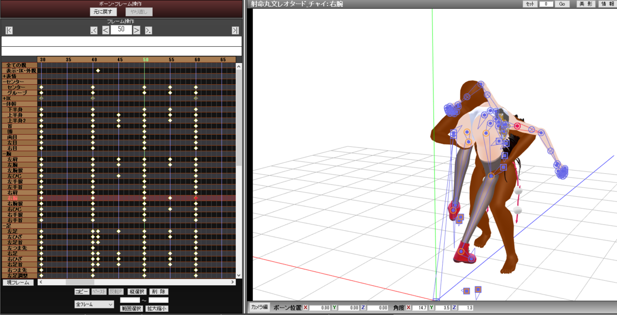The height and width of the screenshot is (315, 617).
Task: Click the やり直し redo button
Action: coord(139,11)
